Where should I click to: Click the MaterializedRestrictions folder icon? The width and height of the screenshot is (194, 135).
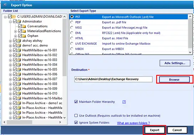(x=24, y=31)
